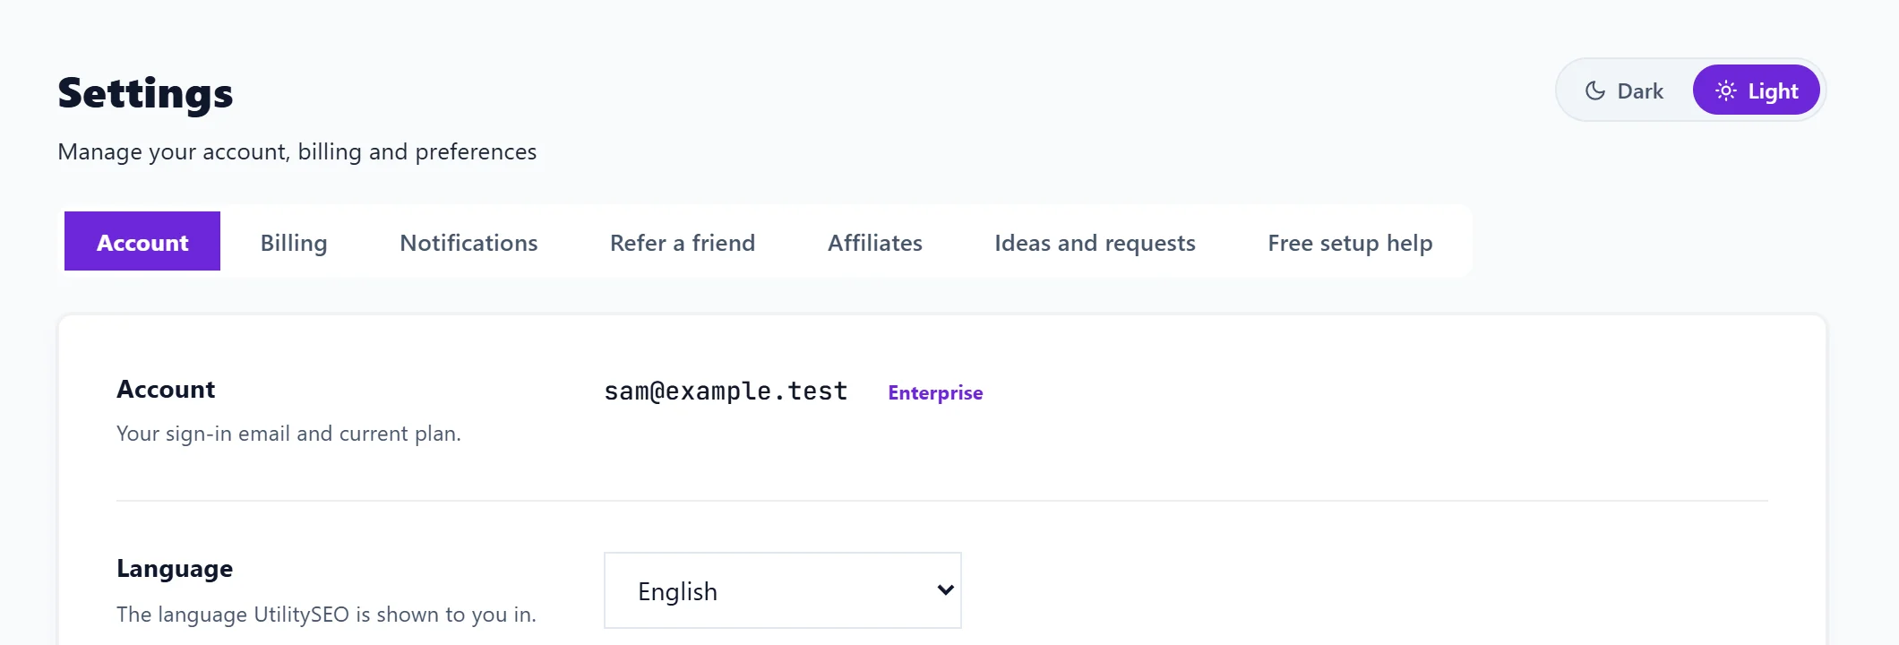Click the Language section label
1899x645 pixels.
pos(175,569)
